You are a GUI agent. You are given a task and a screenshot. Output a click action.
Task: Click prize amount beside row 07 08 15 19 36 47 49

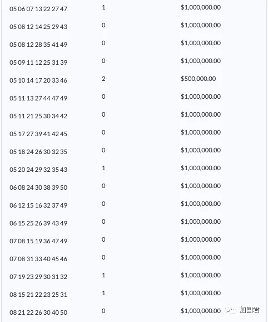201,239
